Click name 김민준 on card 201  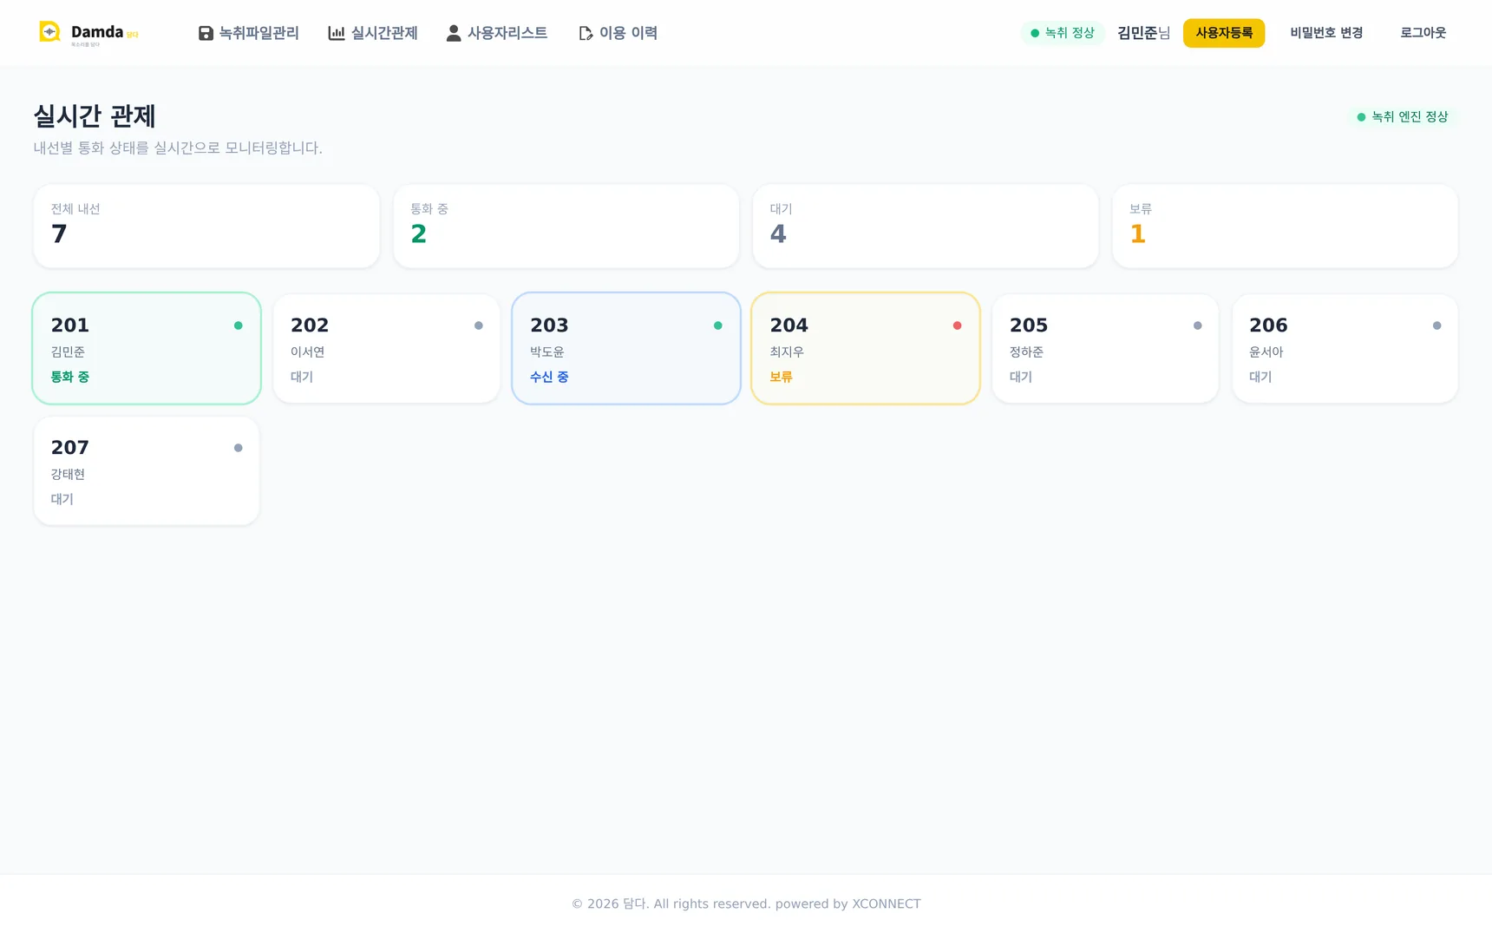[x=68, y=352]
